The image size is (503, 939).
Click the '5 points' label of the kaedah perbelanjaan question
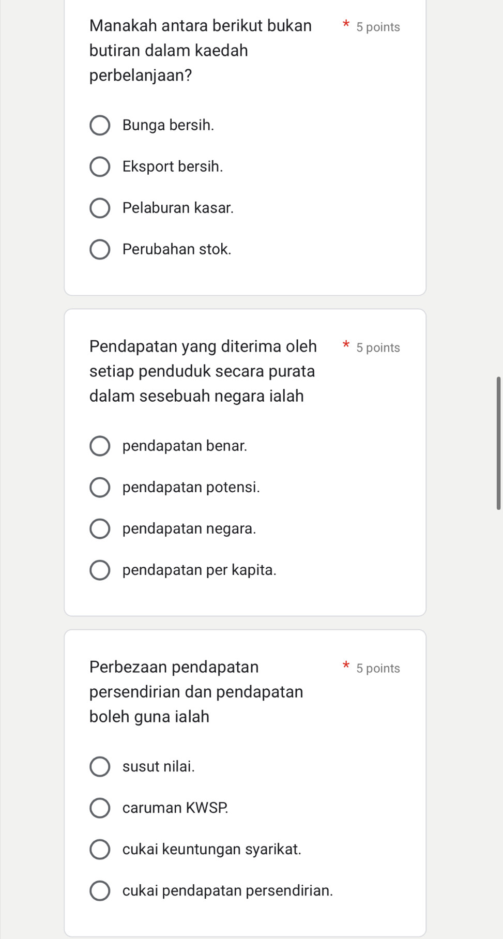378,27
